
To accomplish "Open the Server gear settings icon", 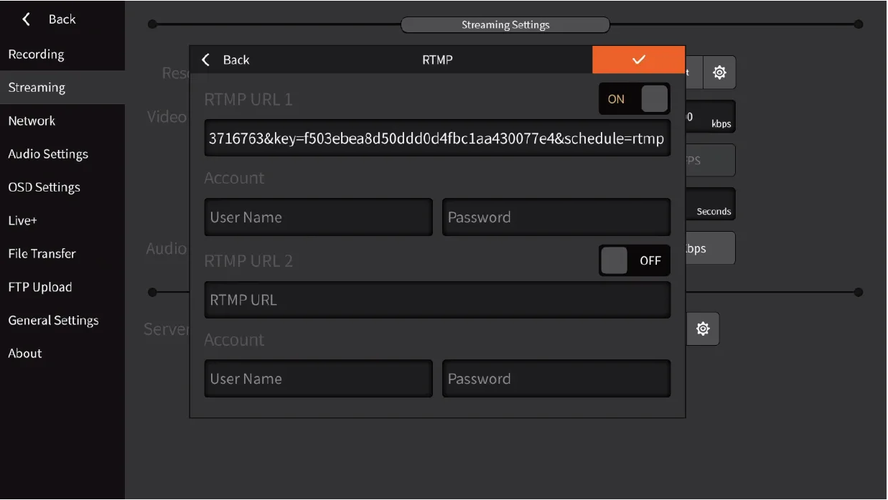I will (703, 329).
